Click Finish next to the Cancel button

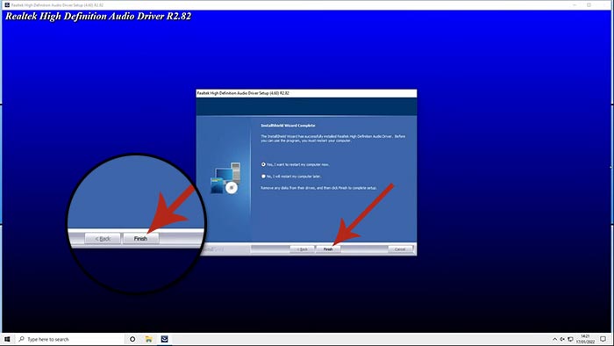tap(328, 249)
